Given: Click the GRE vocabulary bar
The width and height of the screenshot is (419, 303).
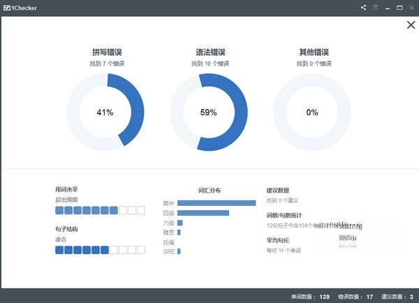Looking at the screenshot, I should click(179, 251).
